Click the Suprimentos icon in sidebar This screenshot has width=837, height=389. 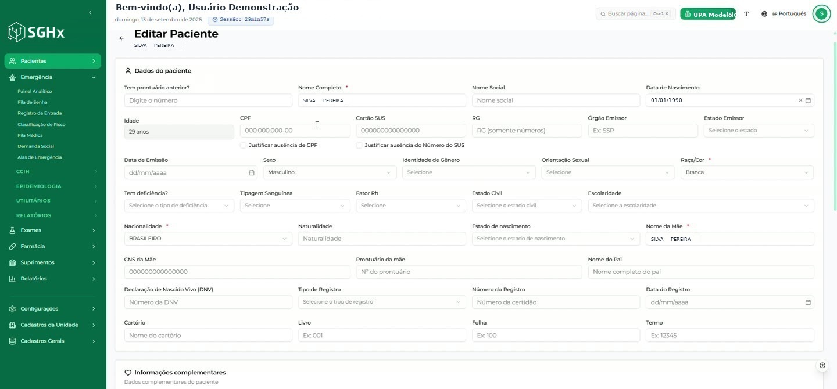(12, 263)
